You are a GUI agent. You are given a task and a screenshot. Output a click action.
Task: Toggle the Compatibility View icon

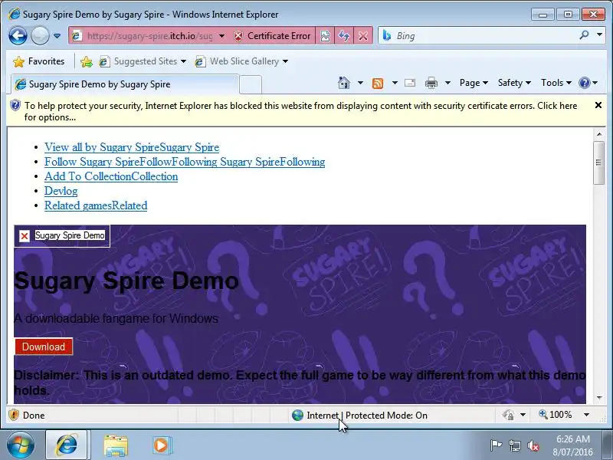coord(325,36)
